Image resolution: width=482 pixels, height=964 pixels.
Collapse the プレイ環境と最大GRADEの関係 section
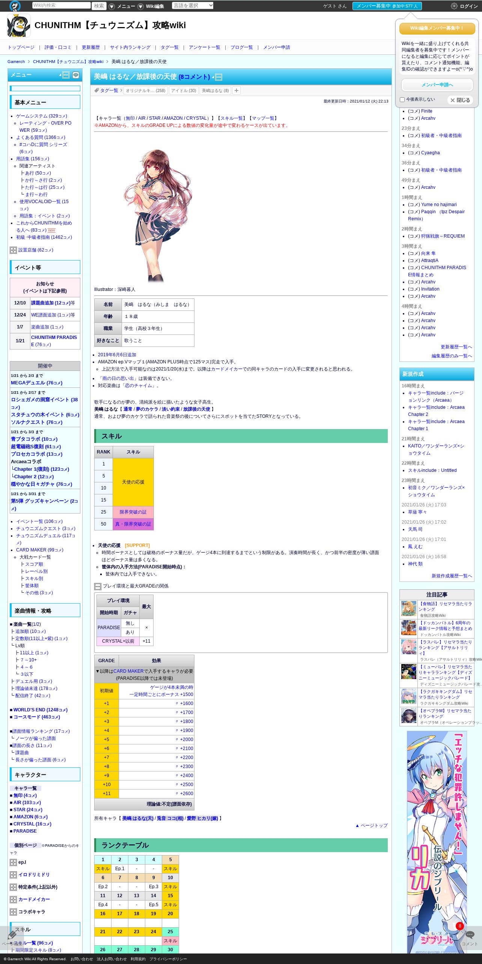pos(98,586)
